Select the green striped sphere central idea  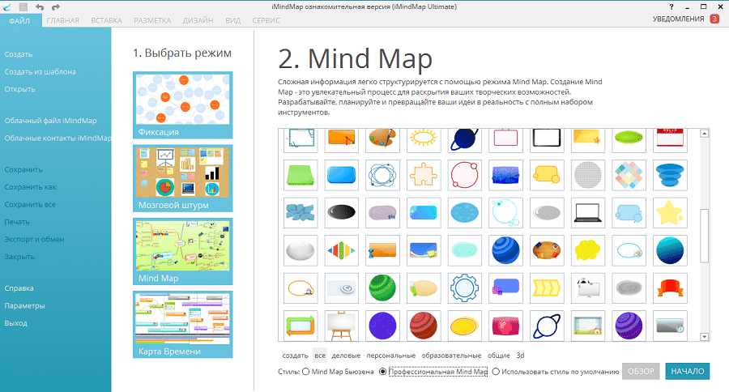coord(382,288)
